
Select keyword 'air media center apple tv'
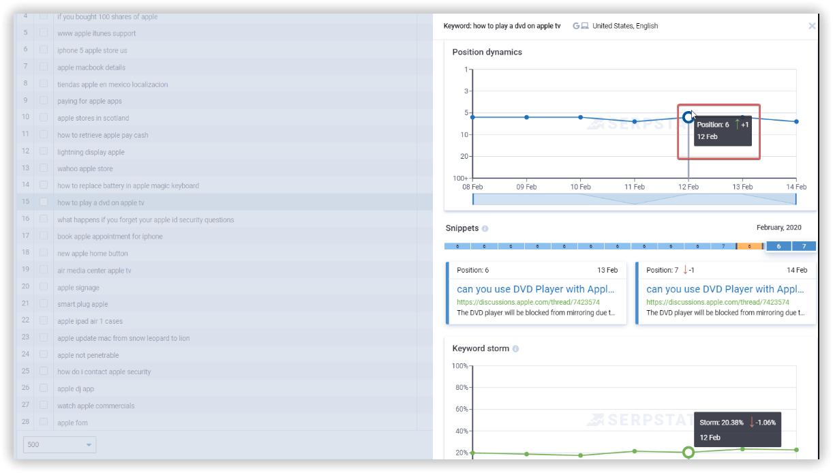[94, 271]
